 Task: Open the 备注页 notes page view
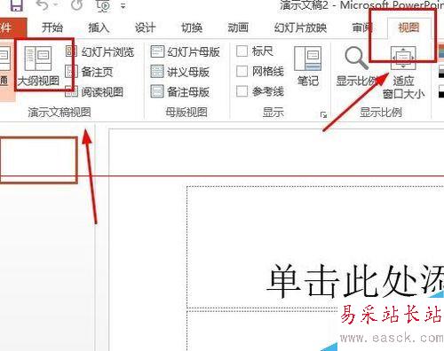coord(89,72)
